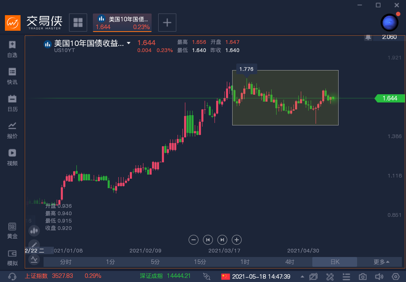Select the 日K timeframe tab
The height and width of the screenshot is (282, 406).
tap(335, 262)
